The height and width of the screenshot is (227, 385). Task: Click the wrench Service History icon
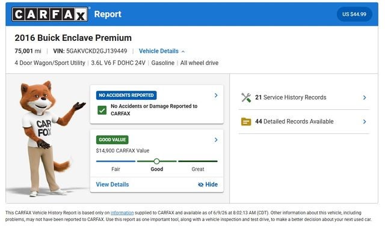pos(246,97)
